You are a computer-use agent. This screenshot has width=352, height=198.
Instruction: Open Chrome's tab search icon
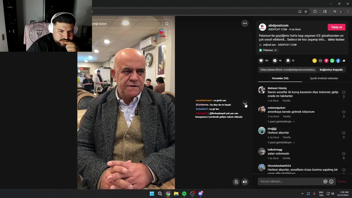[x=325, y=12]
